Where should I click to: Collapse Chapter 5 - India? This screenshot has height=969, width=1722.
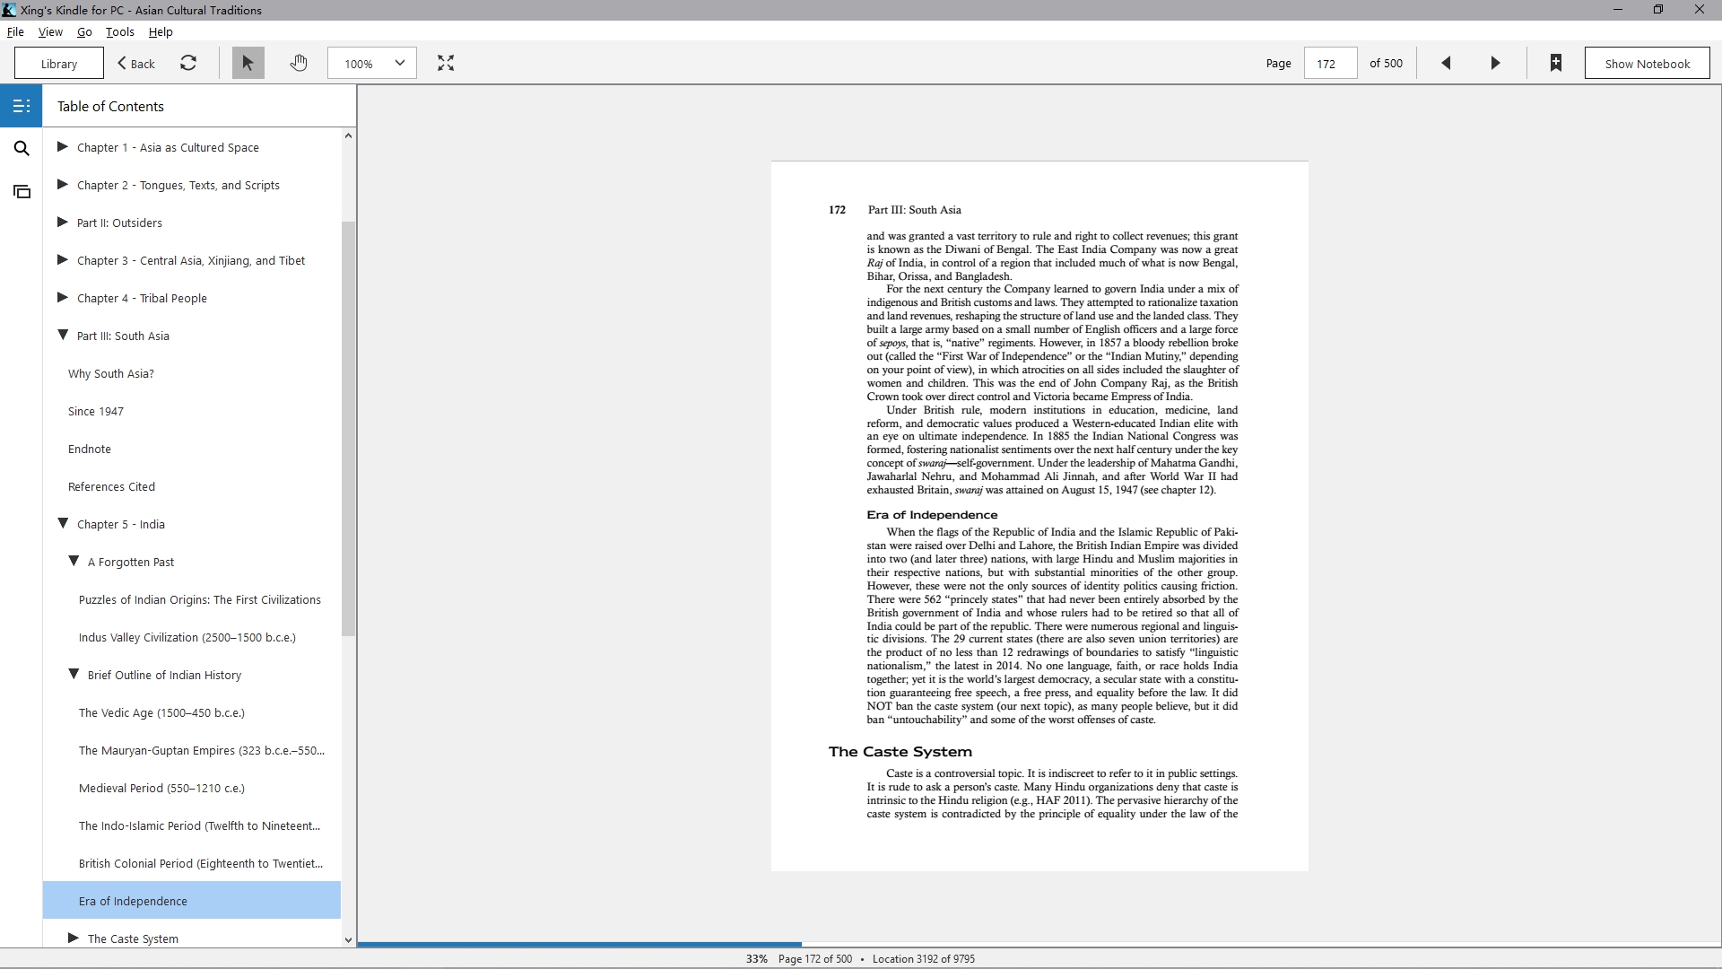(x=63, y=523)
